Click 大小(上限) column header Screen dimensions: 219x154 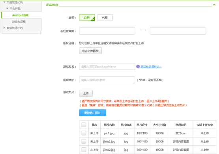click(159, 125)
